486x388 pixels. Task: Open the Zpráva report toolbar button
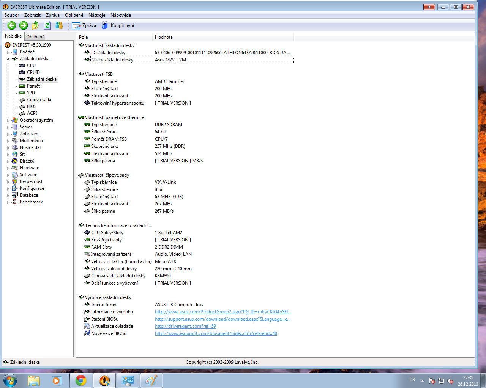point(84,25)
